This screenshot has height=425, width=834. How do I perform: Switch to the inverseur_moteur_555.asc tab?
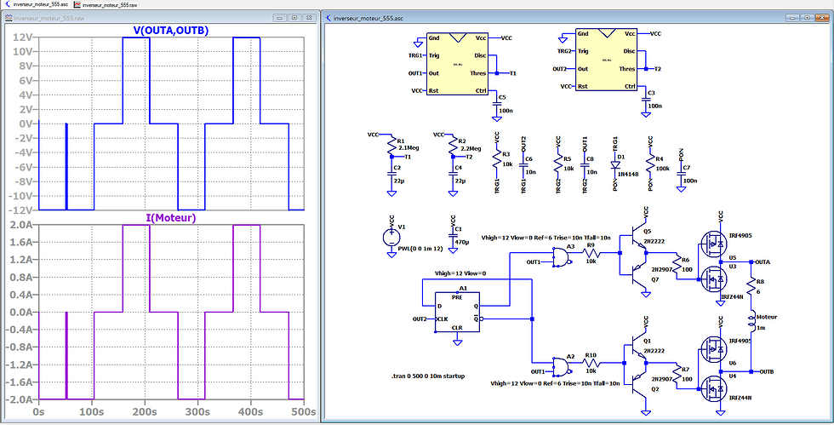[37, 4]
